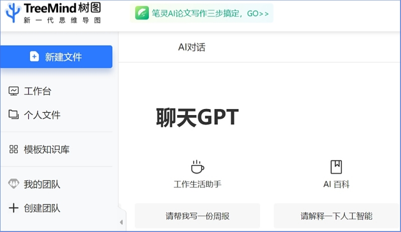This screenshot has height=232, width=401.
Task: Collapse the sidebar with the arrow handle
Action: coord(121,222)
